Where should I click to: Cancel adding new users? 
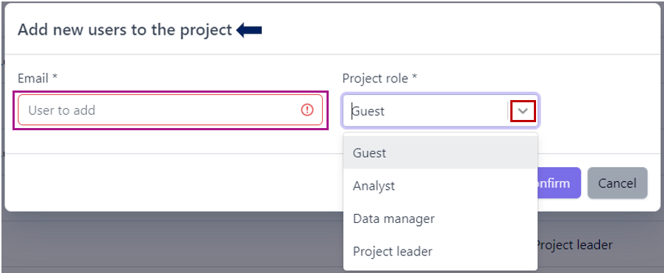618,183
